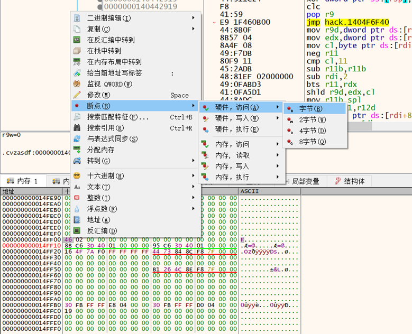Click the pencil icon for modify (修改)

[77, 95]
